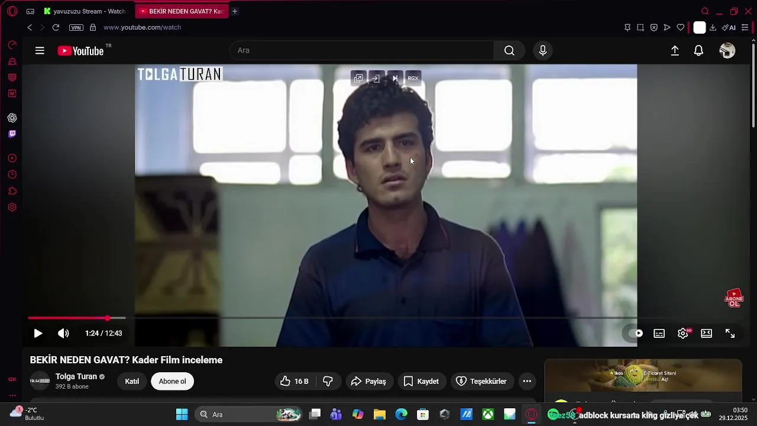
Task: Toggle subtitles captions button
Action: tap(659, 334)
